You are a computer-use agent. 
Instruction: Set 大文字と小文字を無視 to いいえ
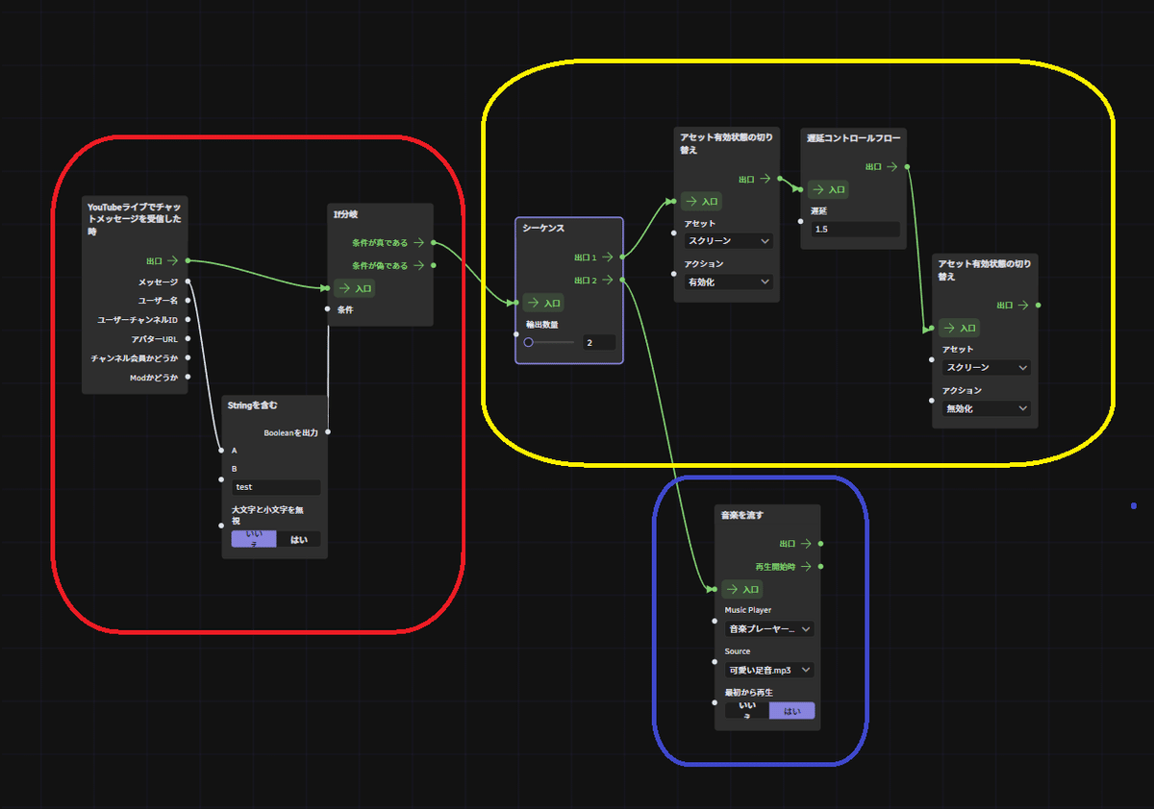click(x=254, y=539)
